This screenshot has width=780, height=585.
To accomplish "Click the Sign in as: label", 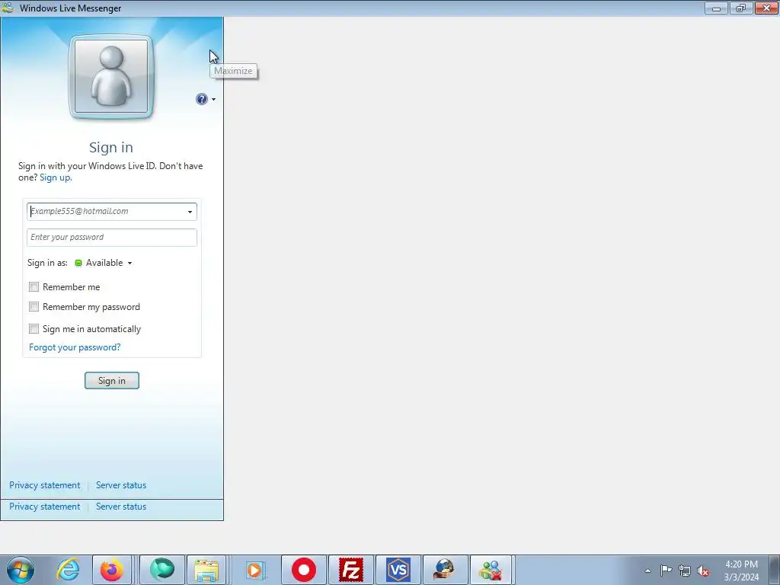I will click(47, 263).
